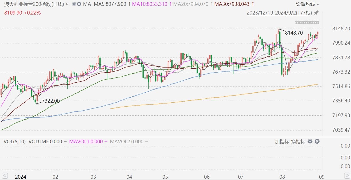Expand the arrow beside 澳大利亚标普200指数(日线)
Viewport: 351px width, 180px height.
tap(67, 4)
